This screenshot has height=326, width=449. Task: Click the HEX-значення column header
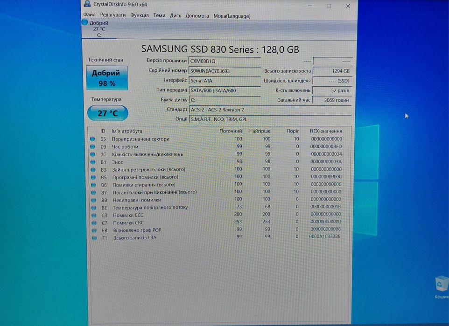pyautogui.click(x=326, y=131)
